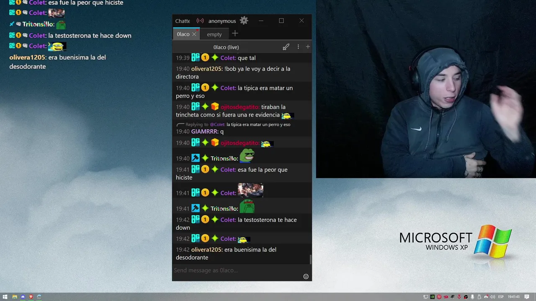
Task: Switch to the empty tab
Action: coord(214,34)
